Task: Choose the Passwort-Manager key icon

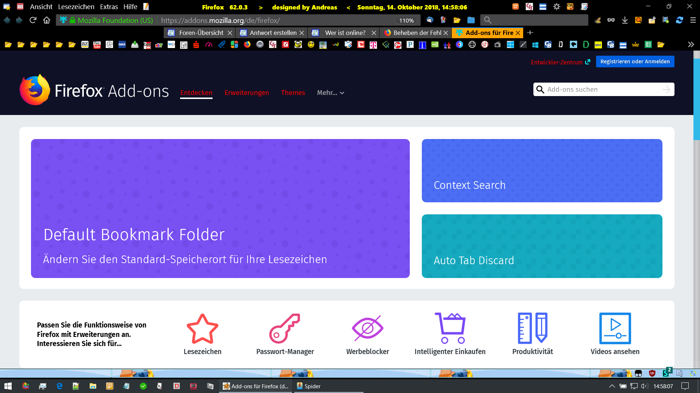Action: 285,329
